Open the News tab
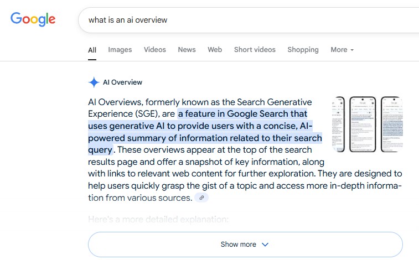The width and height of the screenshot is (419, 260). click(187, 50)
